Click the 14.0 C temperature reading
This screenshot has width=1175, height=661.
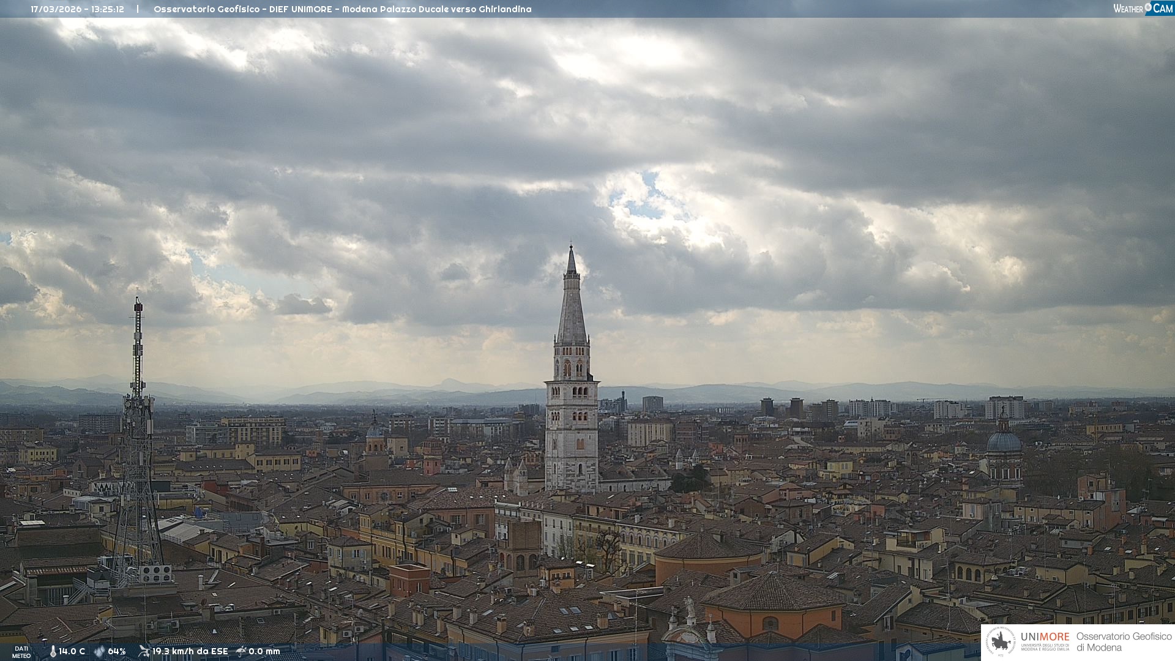coord(72,651)
